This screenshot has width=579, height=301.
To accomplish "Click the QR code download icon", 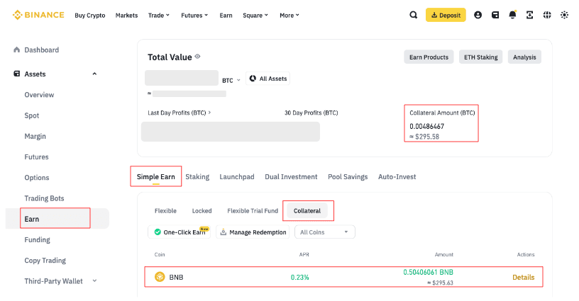I will pos(529,15).
